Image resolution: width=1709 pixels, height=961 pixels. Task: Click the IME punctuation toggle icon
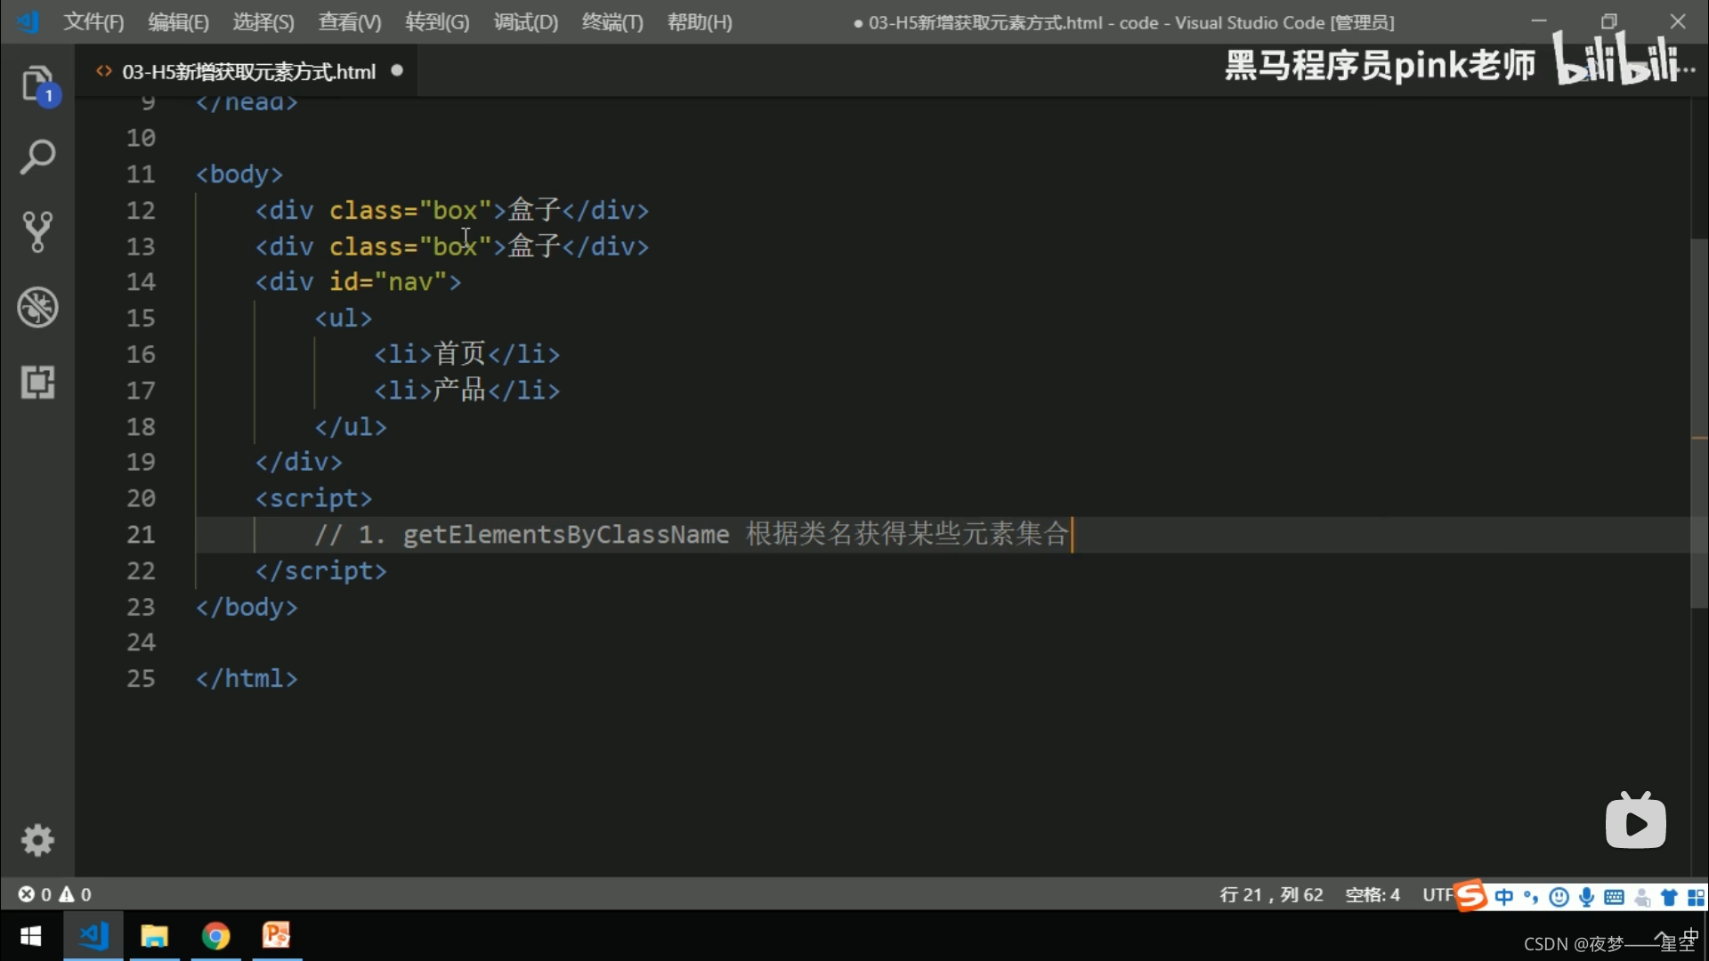point(1531,897)
